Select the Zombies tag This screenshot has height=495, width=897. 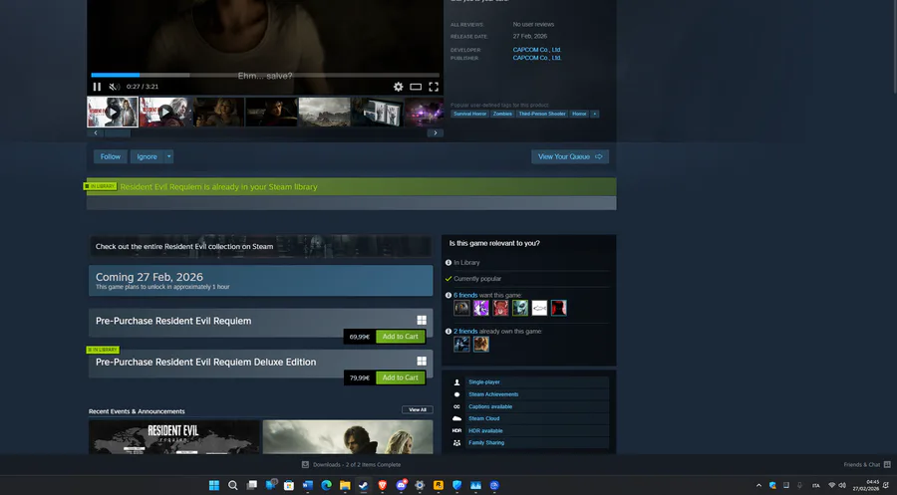tap(502, 114)
